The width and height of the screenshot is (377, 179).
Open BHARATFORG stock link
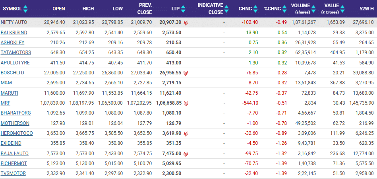point(15,113)
